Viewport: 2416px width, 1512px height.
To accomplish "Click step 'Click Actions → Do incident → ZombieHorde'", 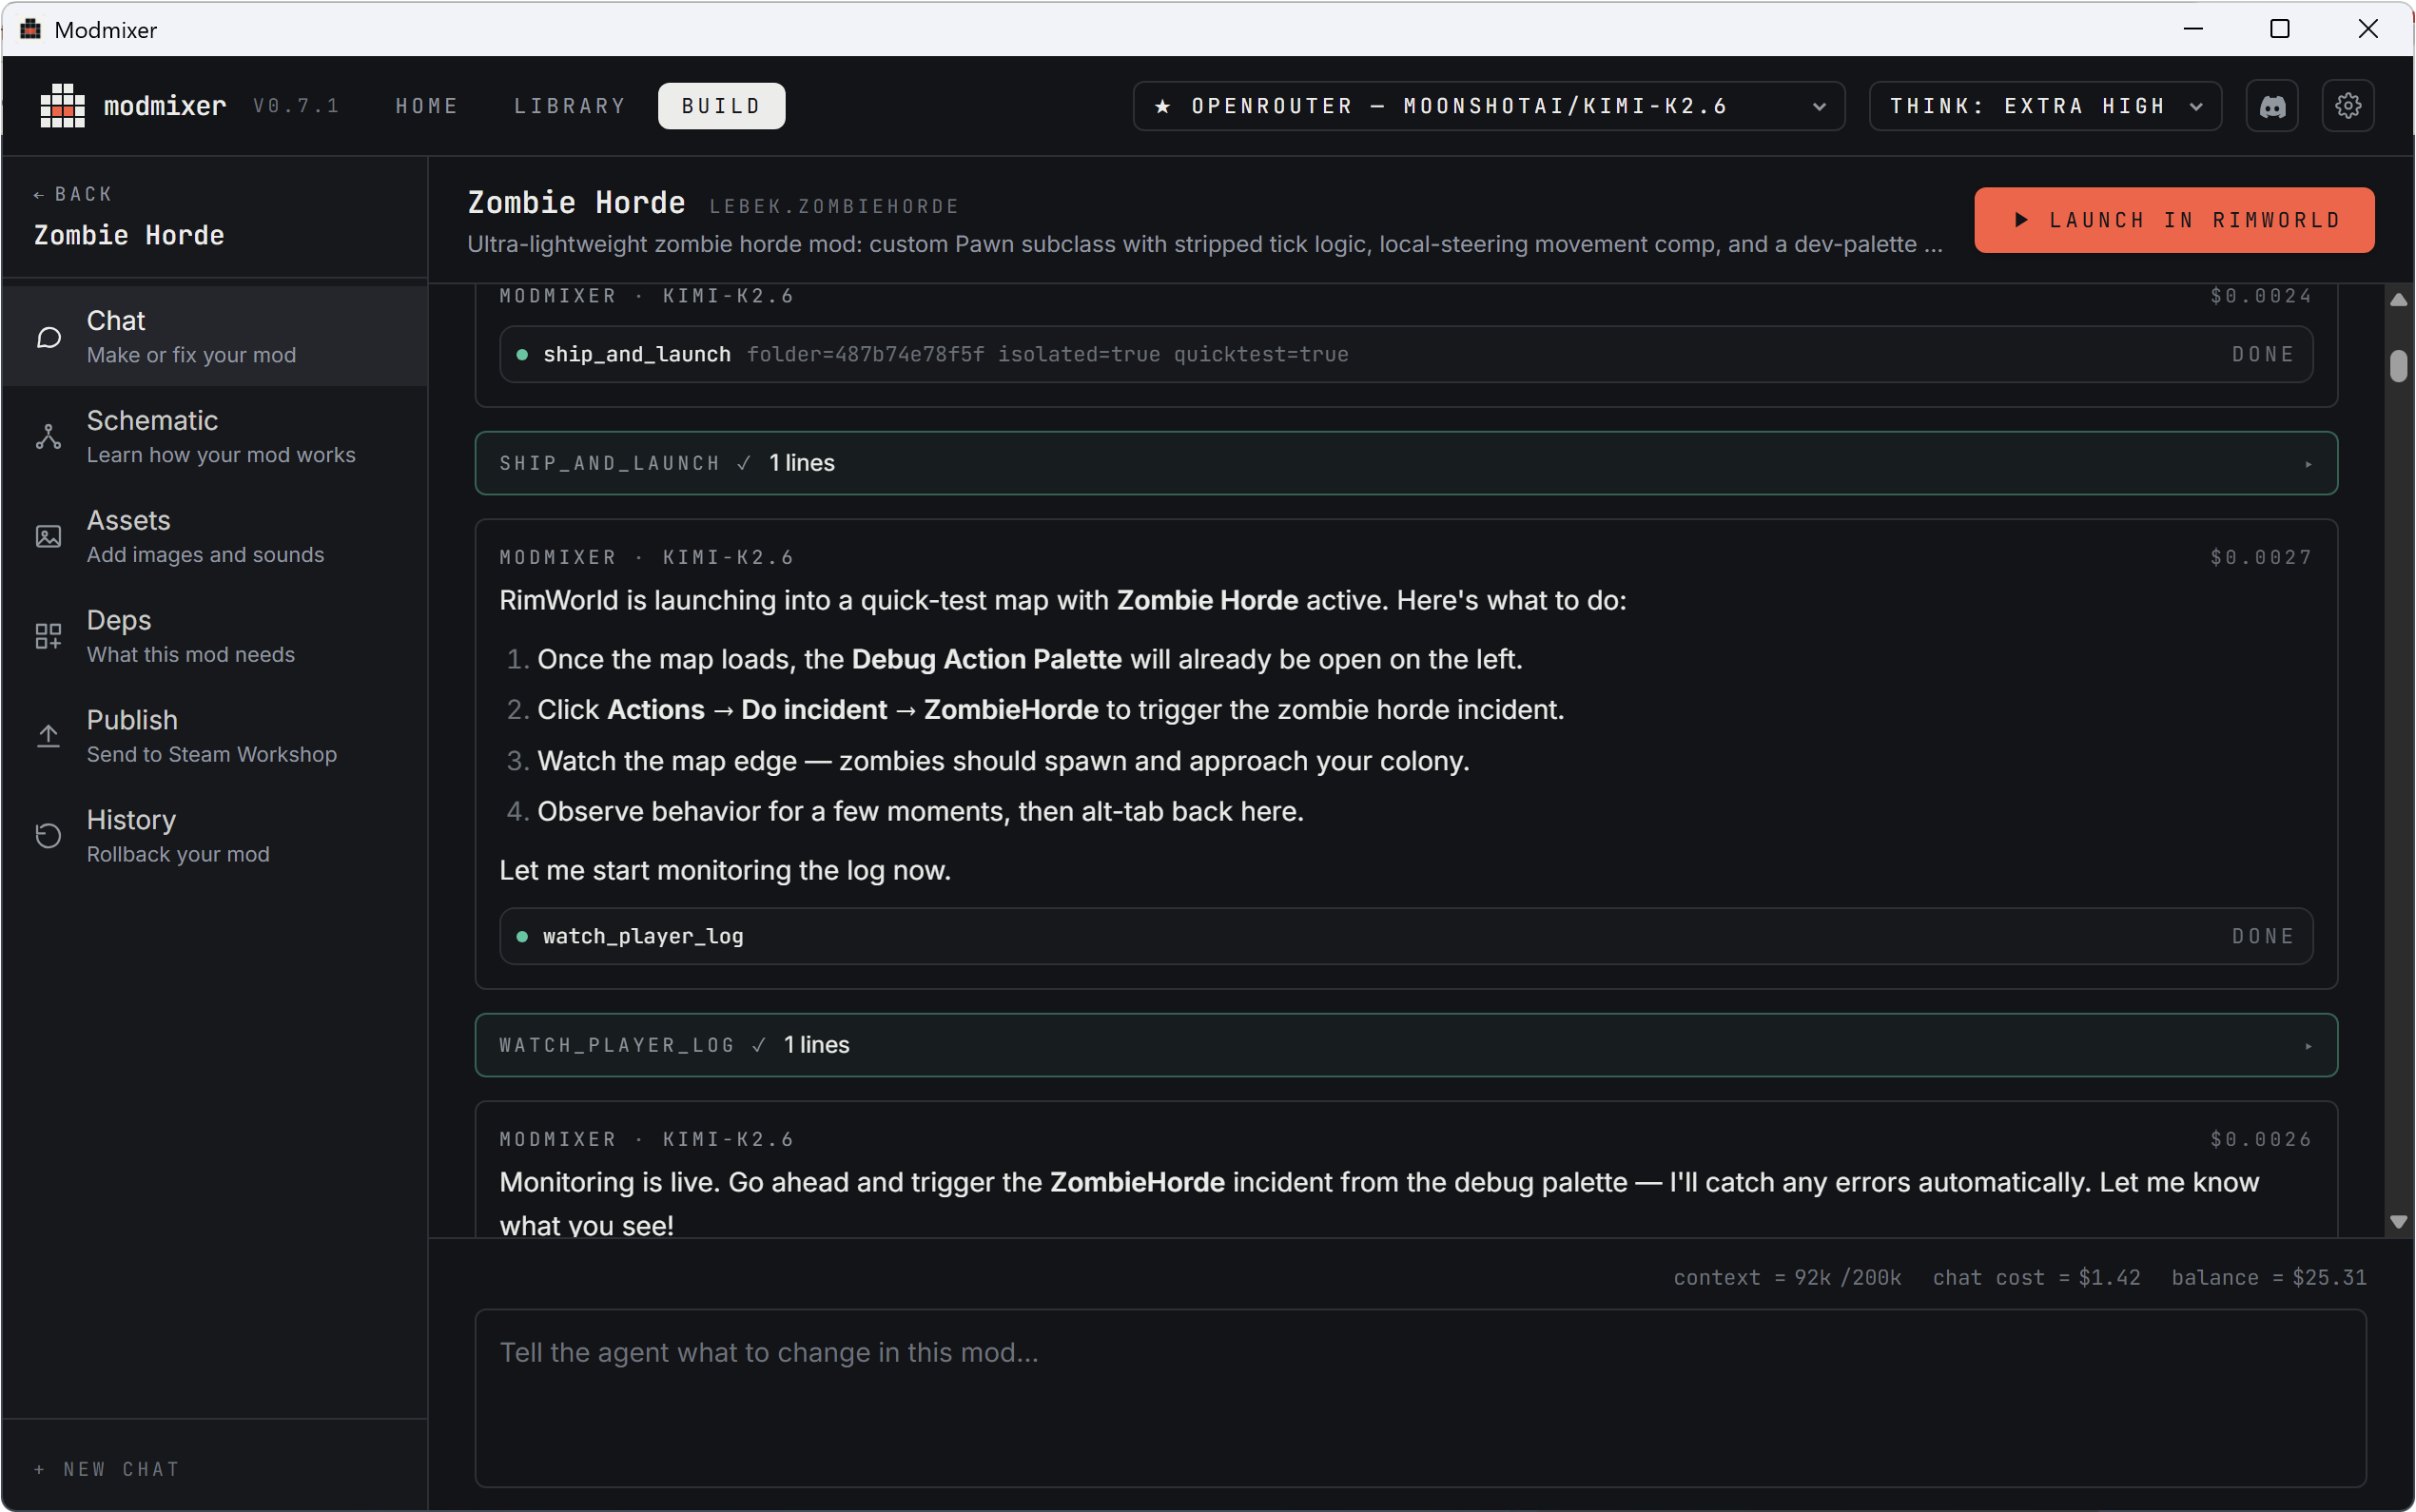I will pyautogui.click(x=1050, y=710).
